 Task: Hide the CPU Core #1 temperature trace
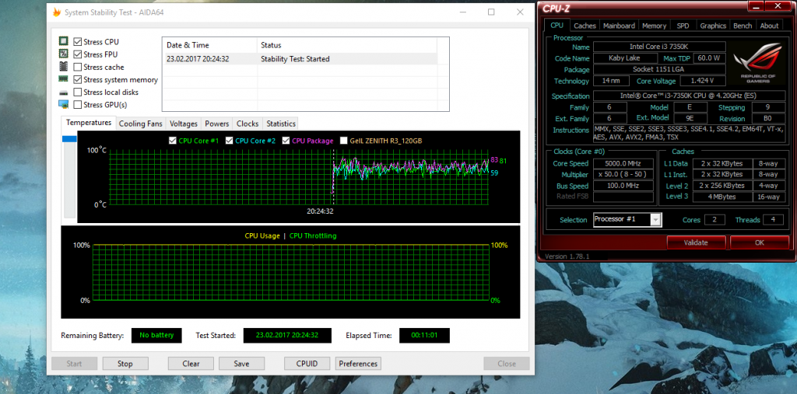(172, 141)
